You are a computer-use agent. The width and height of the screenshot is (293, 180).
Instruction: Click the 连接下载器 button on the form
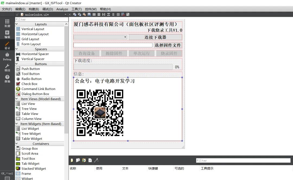coord(155,37)
